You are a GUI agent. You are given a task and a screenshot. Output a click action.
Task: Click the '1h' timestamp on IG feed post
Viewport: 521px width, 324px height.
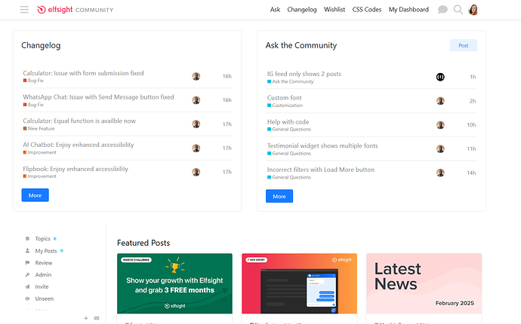[x=473, y=77]
